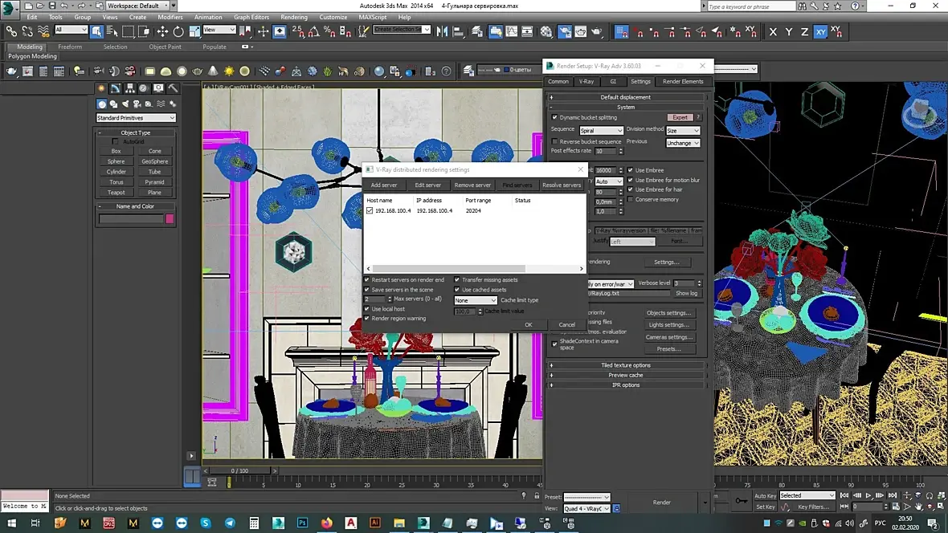948x533 pixels.
Task: Click the pink object color swatch
Action: [170, 218]
